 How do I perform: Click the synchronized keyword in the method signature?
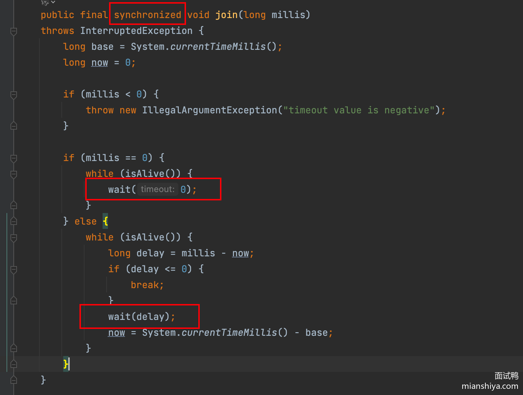(x=147, y=15)
